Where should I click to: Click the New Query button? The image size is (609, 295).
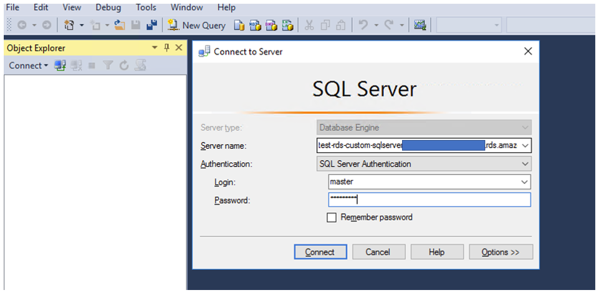(x=196, y=25)
